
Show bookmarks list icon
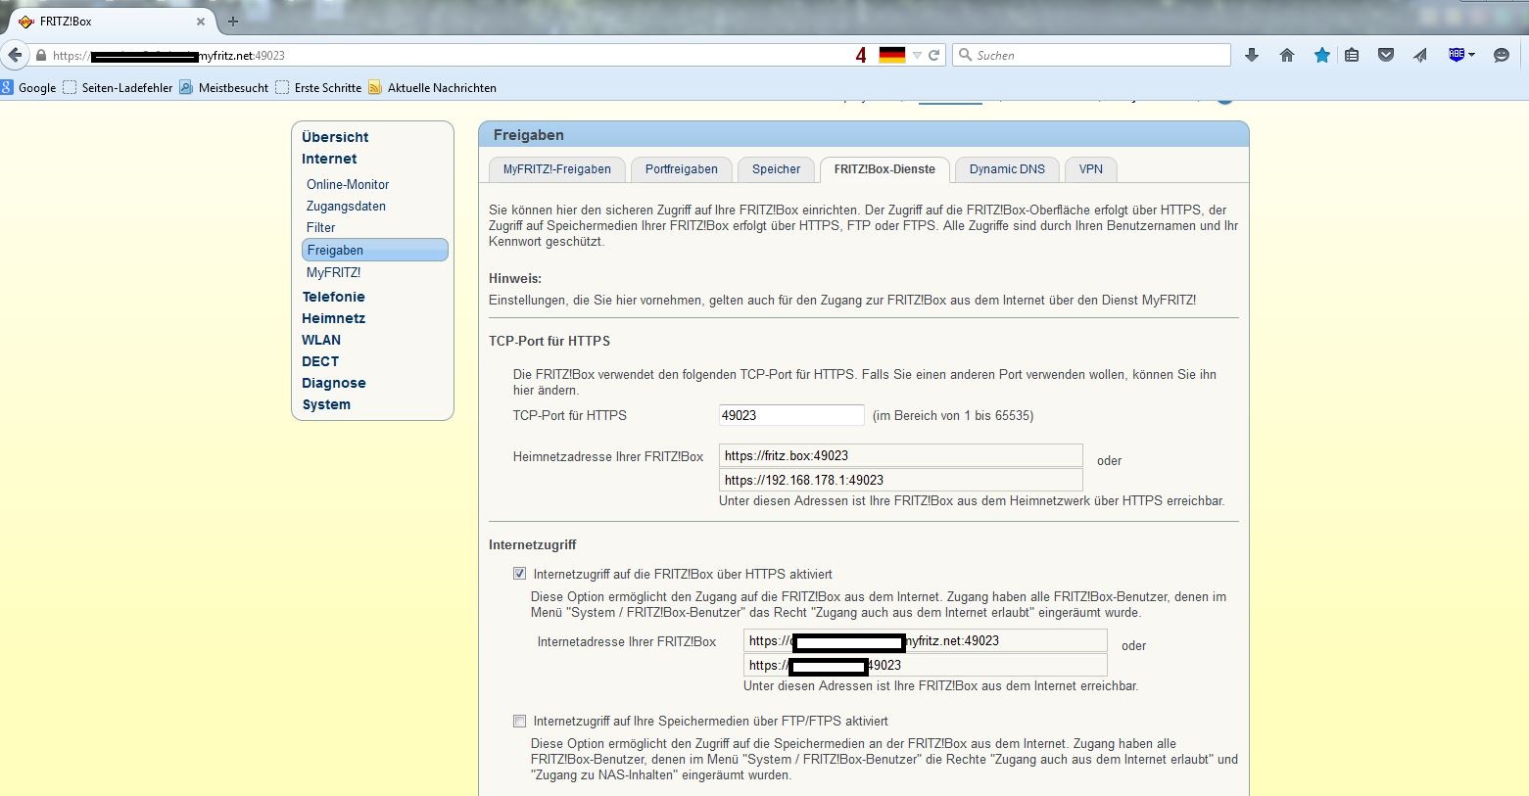point(1352,56)
